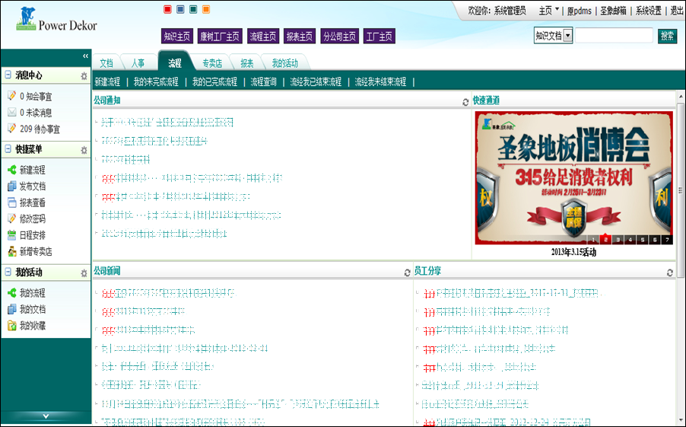686x427 pixels.
Task: Click the 报表查看 sidebar icon
Action: click(12, 202)
